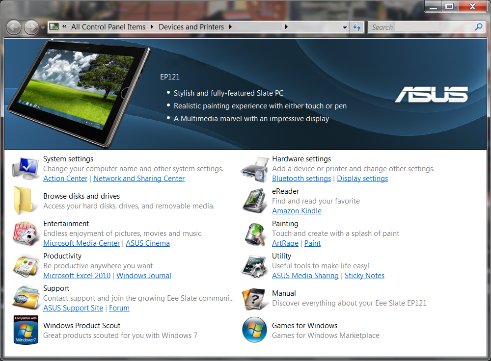
Task: Click the ASUS logo in the banner
Action: (431, 94)
